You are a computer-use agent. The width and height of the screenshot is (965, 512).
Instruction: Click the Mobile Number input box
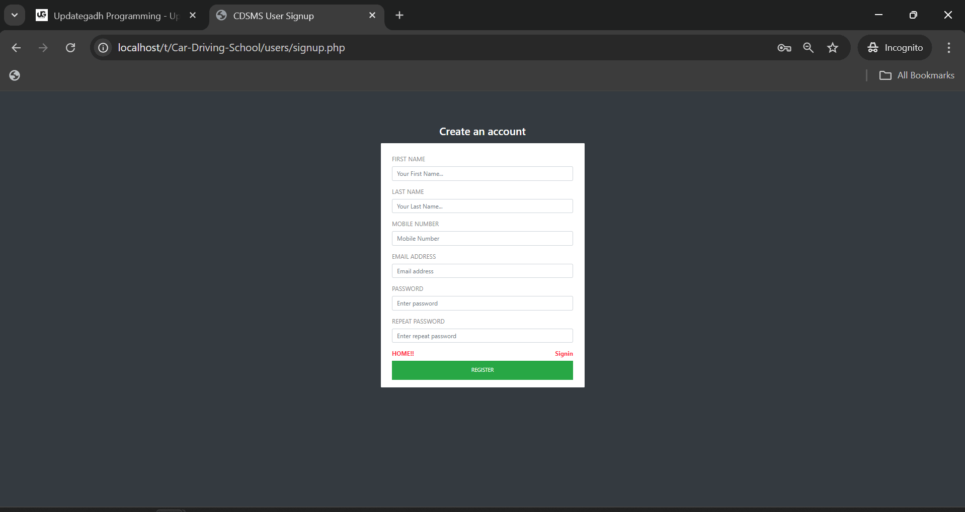click(x=482, y=238)
